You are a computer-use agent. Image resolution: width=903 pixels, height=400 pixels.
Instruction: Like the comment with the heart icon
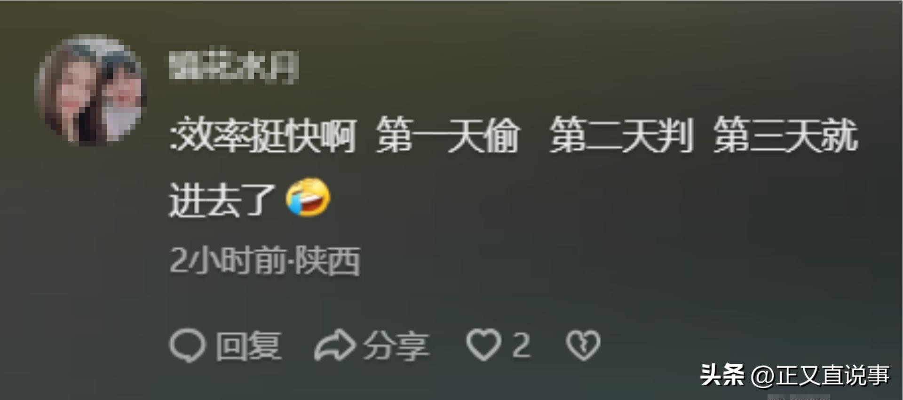tap(483, 345)
